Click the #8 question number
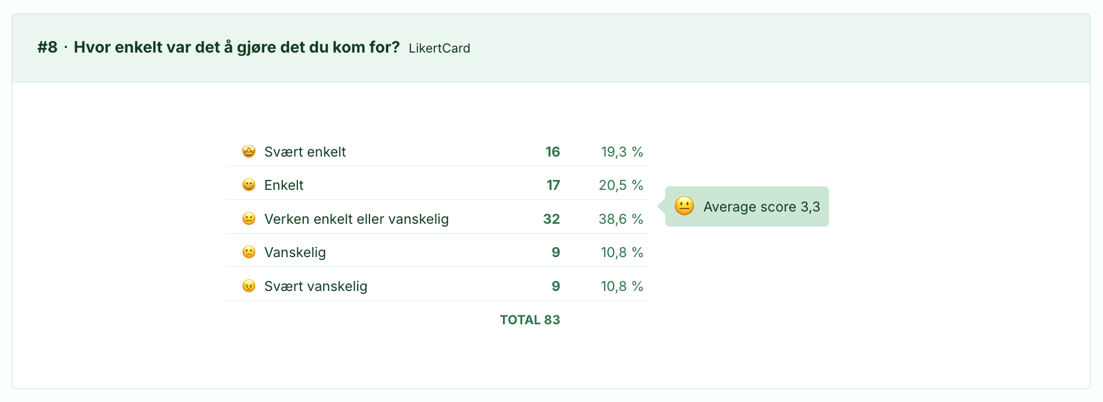This screenshot has width=1103, height=402. [47, 47]
